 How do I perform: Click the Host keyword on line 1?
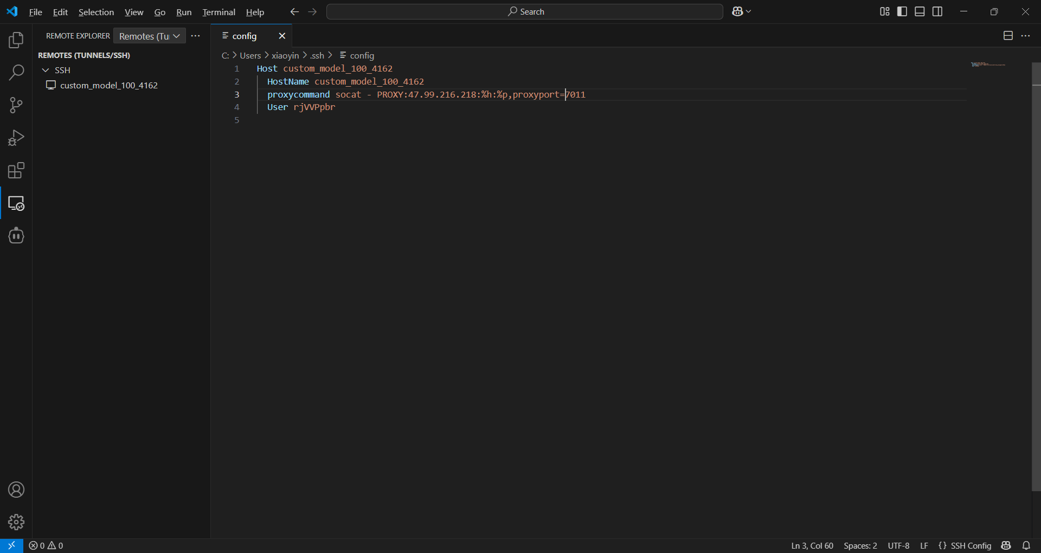pos(267,68)
